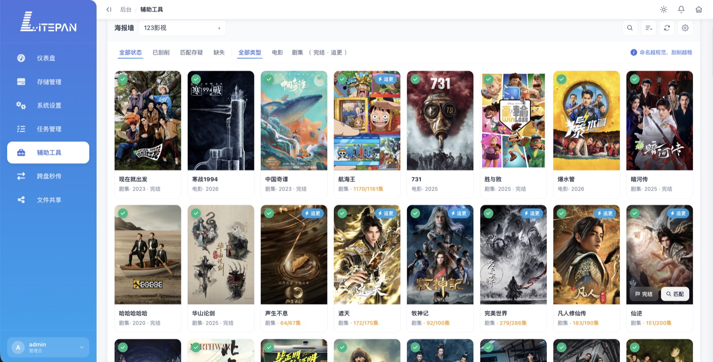Open the 完美世界 poster
The image size is (713, 362).
(513, 255)
